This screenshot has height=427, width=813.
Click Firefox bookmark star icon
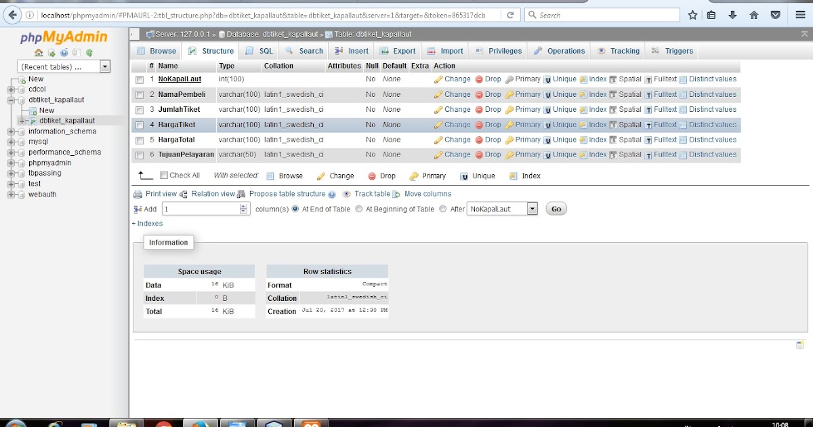tap(692, 15)
